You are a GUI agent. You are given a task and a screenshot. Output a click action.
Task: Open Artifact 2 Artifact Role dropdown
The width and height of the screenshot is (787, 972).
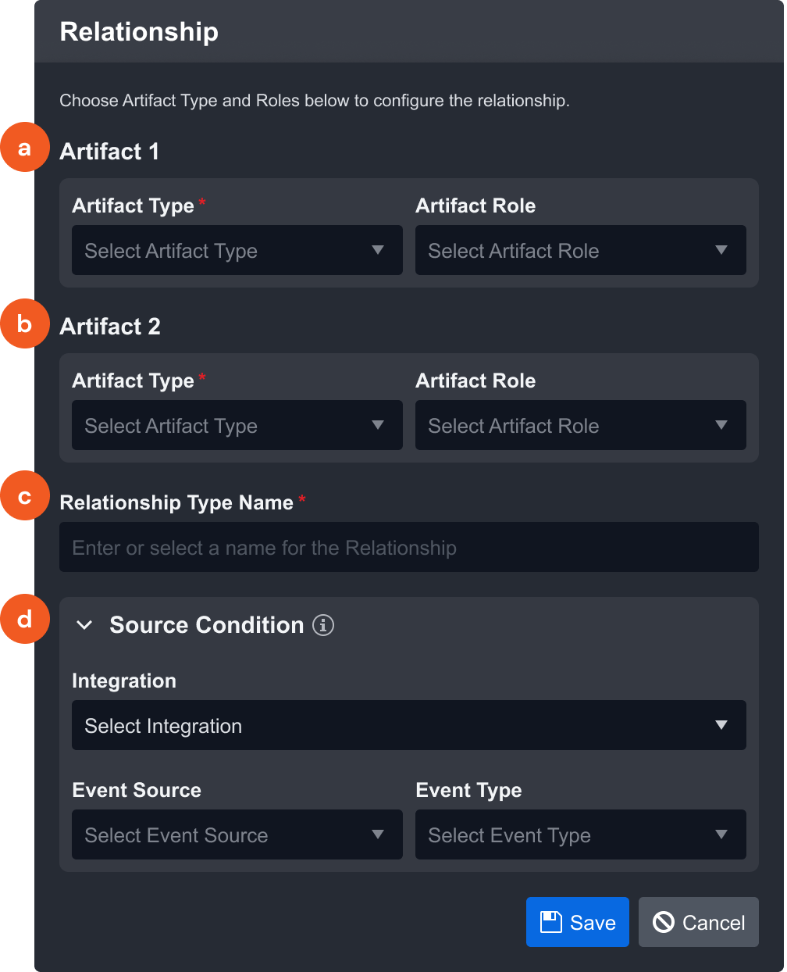click(581, 425)
